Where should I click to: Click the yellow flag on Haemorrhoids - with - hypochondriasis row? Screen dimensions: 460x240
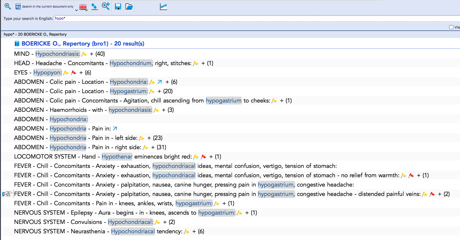[x=156, y=110]
